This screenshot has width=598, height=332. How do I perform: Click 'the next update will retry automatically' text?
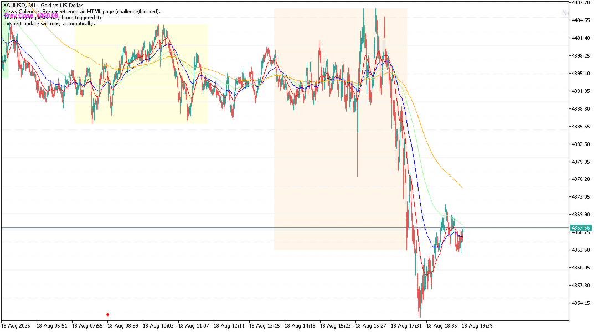49,24
